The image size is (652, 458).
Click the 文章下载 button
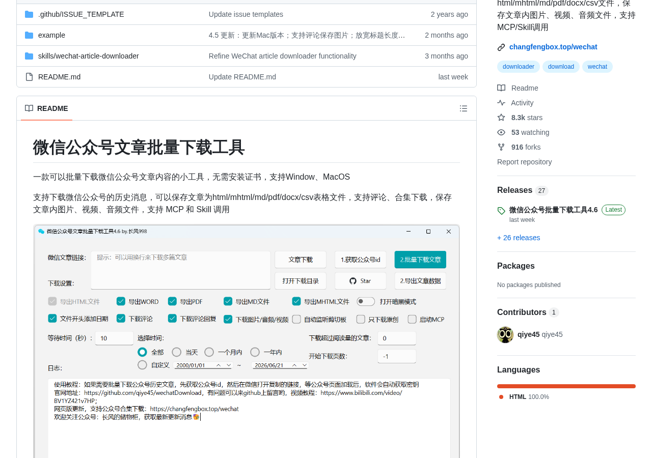(x=301, y=260)
